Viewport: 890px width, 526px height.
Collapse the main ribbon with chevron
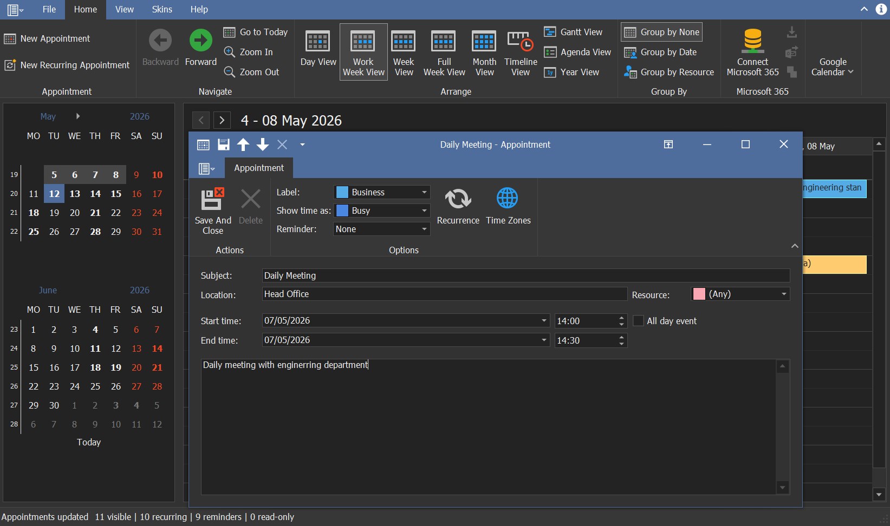click(864, 9)
